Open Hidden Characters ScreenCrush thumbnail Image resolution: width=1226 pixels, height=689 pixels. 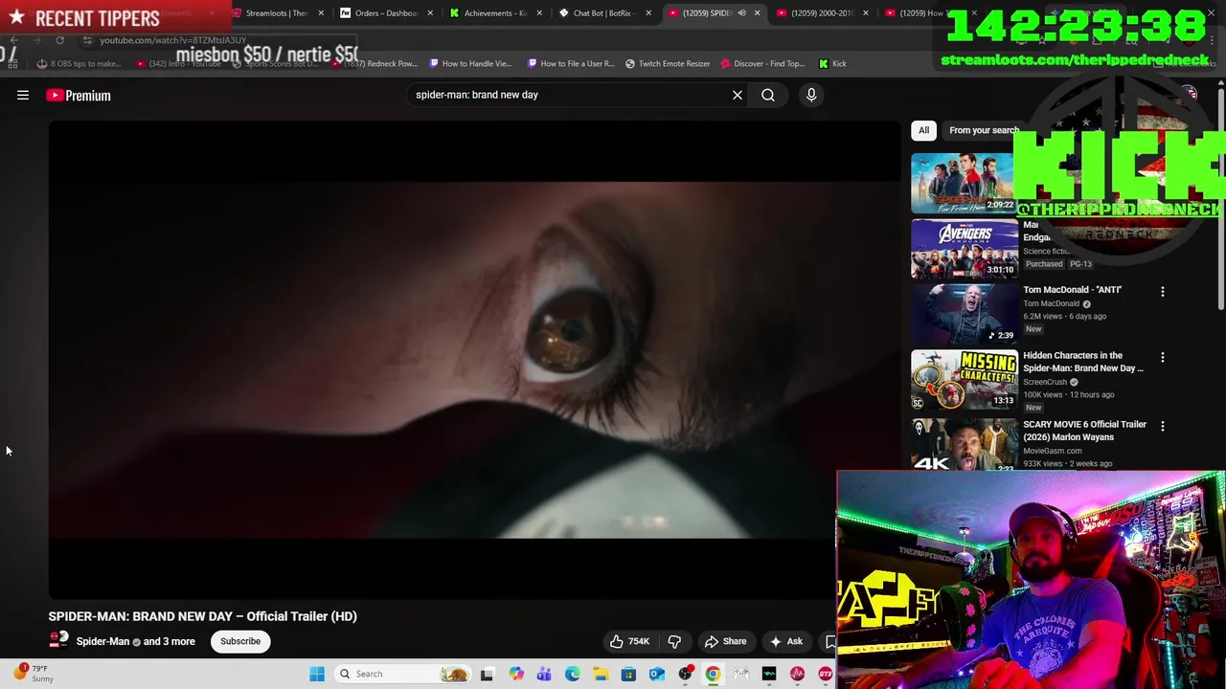tap(964, 380)
